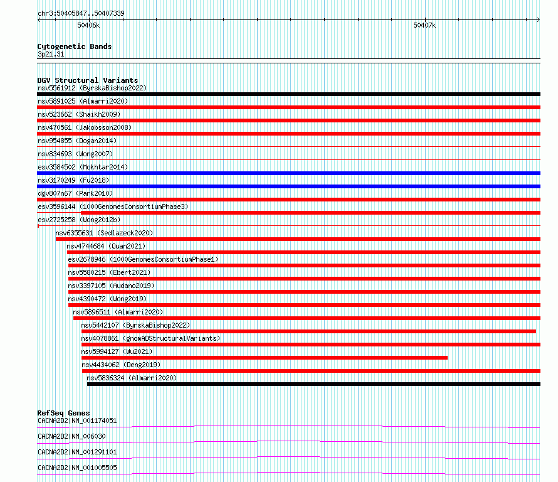
Task: Open variant esv2725258 (Wong2012b)
Action: point(79,220)
